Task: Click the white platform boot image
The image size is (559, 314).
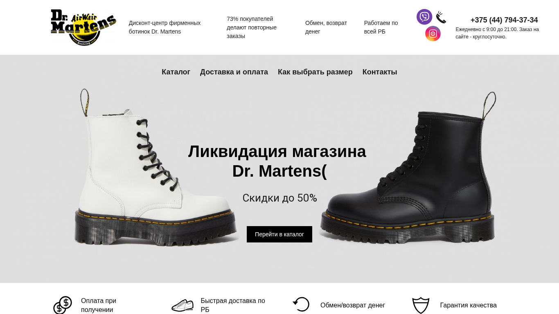Action: pos(156,168)
